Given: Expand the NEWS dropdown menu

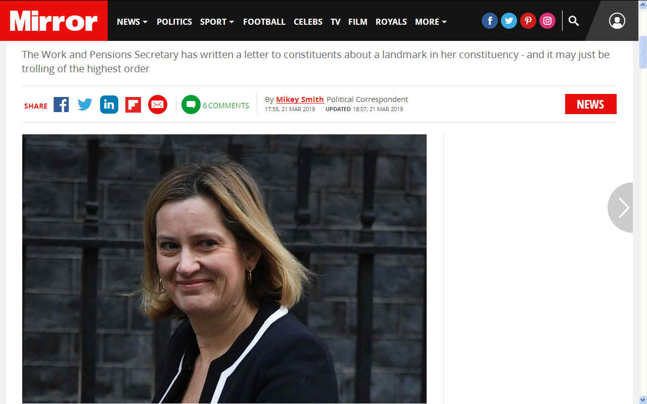Looking at the screenshot, I should (x=132, y=22).
